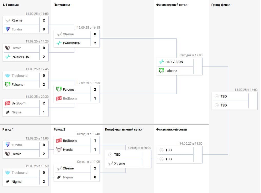Select Tidebound logo in the quarterfinal versus Falcons

tap(8, 76)
